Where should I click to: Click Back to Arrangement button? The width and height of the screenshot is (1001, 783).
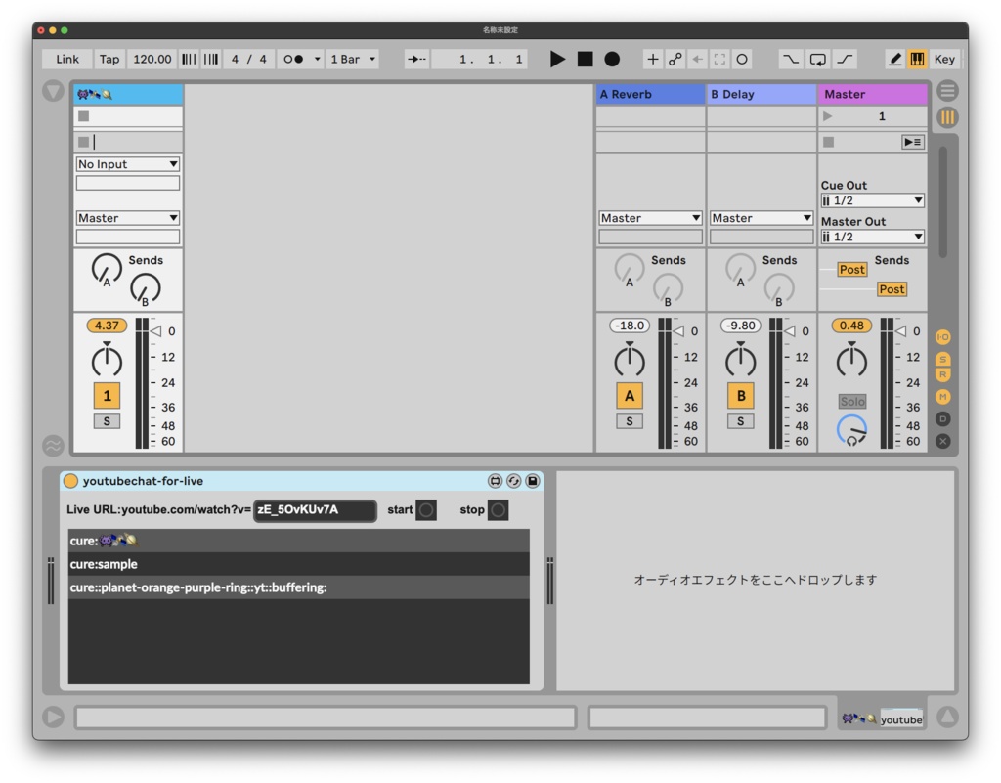click(x=913, y=142)
